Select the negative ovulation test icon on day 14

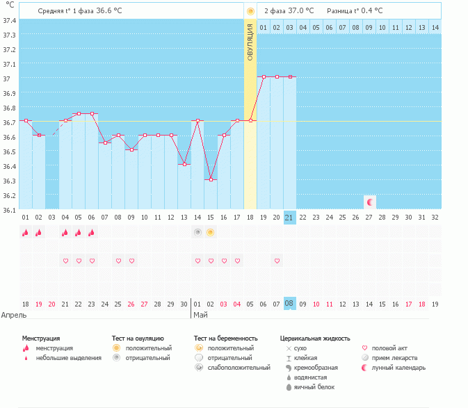(x=197, y=232)
